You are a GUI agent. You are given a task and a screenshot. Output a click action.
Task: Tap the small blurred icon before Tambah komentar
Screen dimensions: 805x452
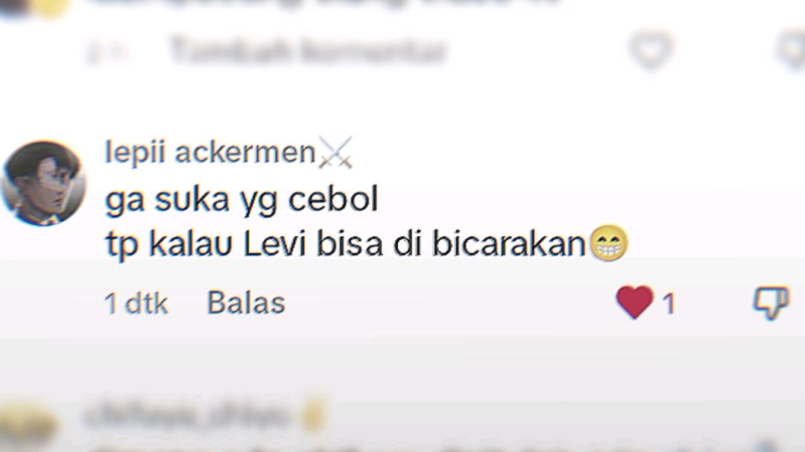pyautogui.click(x=107, y=52)
